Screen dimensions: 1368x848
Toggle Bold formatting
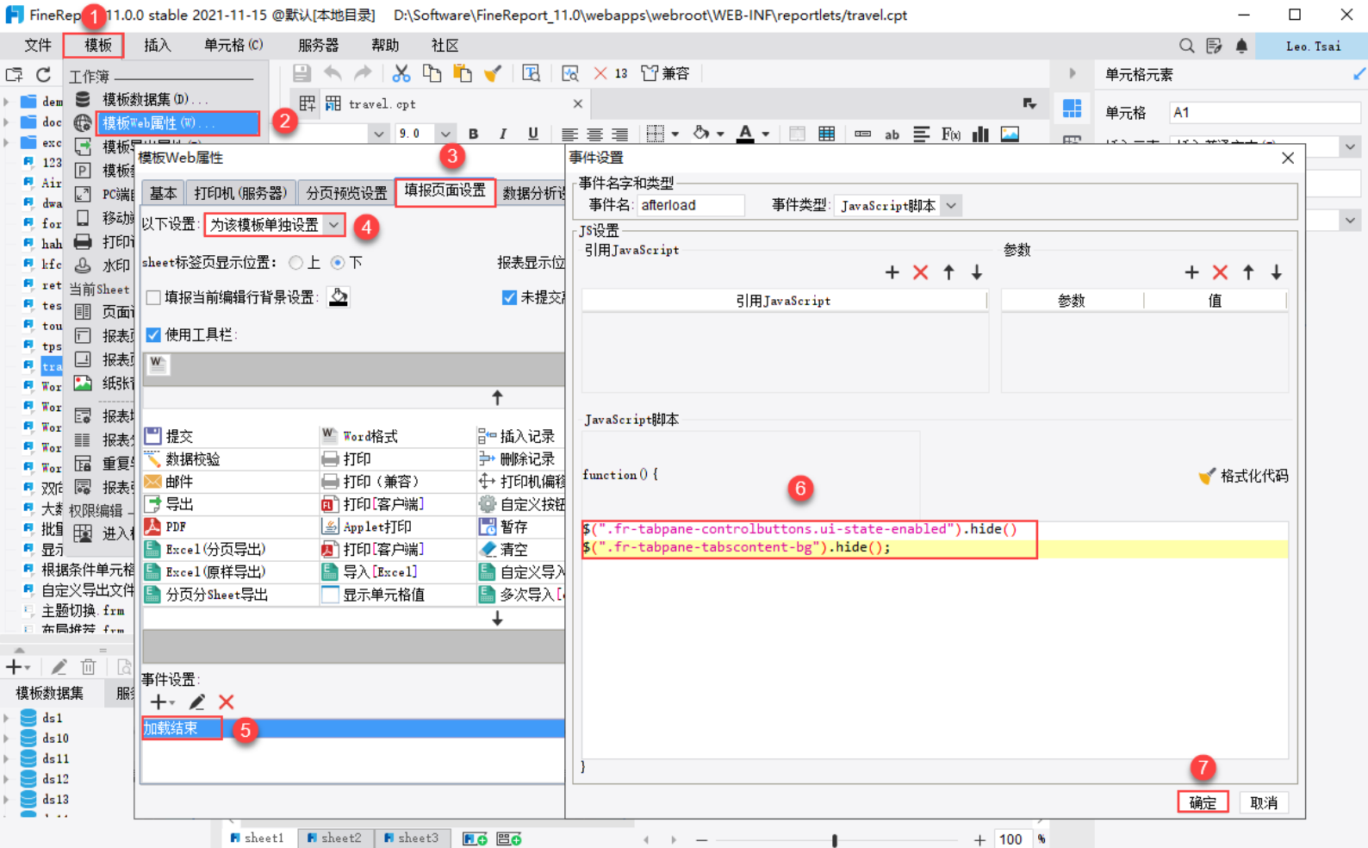pos(473,134)
